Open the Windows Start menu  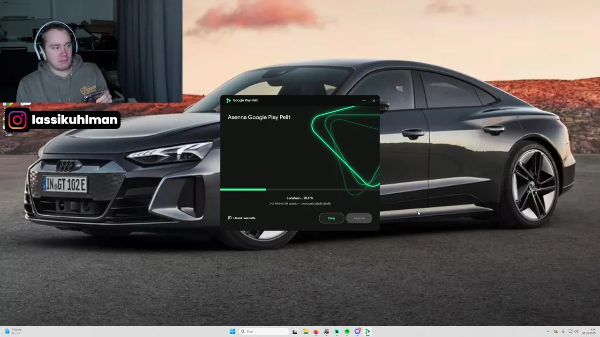click(x=232, y=331)
